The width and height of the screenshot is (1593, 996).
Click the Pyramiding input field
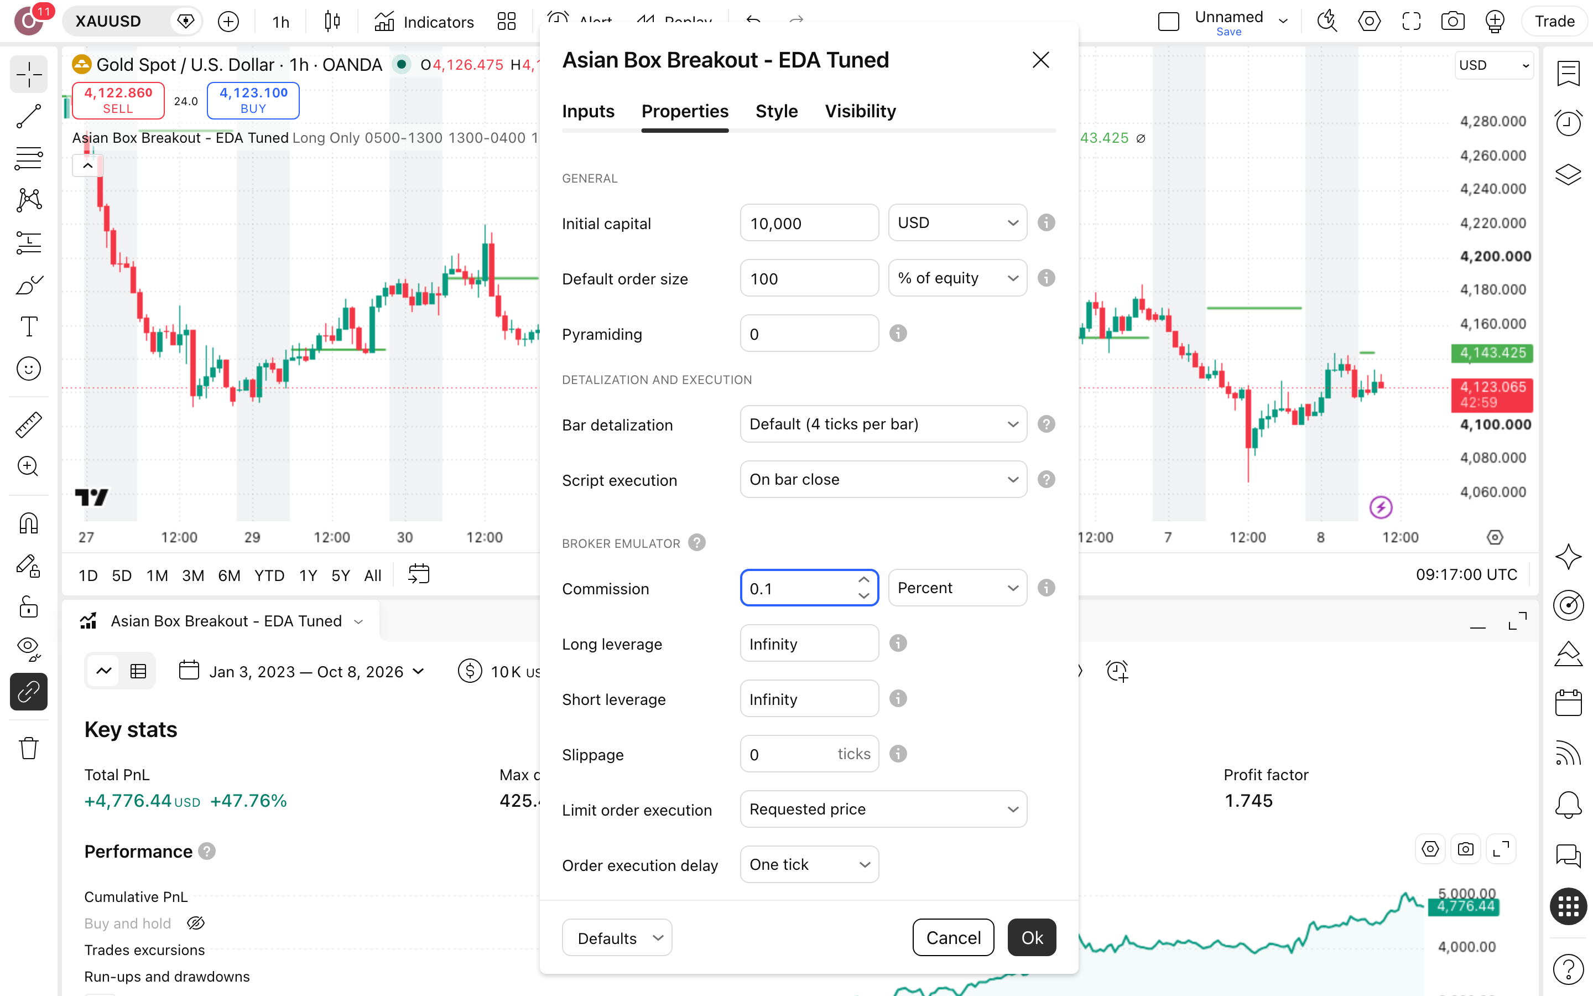[x=809, y=333]
